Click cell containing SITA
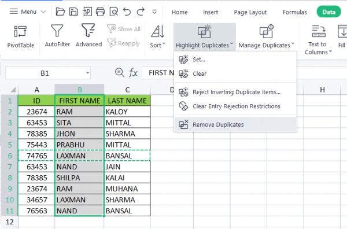347x229 pixels. (79, 123)
